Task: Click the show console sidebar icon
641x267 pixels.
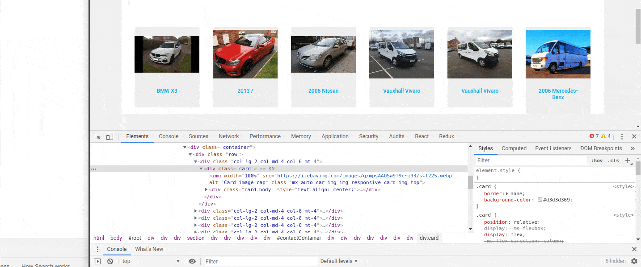Action: [97, 261]
